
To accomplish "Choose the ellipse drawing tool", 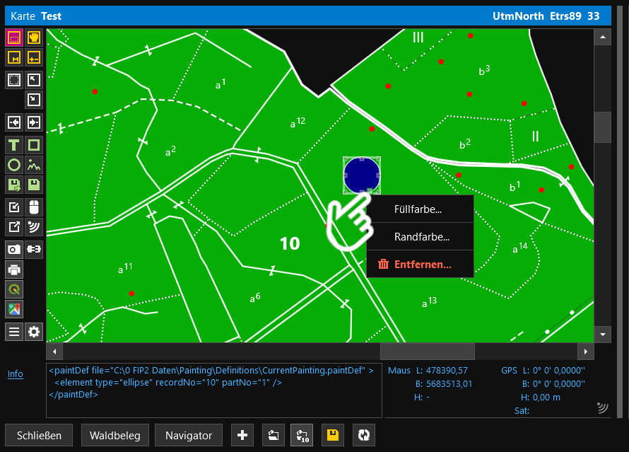I will pos(14,166).
